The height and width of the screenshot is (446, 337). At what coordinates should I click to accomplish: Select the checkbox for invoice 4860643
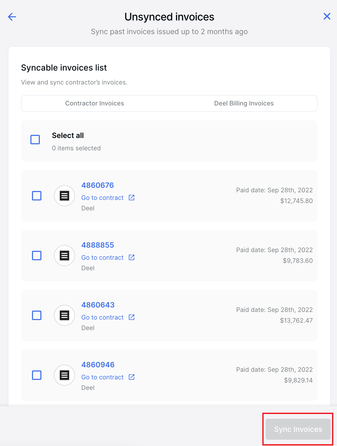(37, 315)
